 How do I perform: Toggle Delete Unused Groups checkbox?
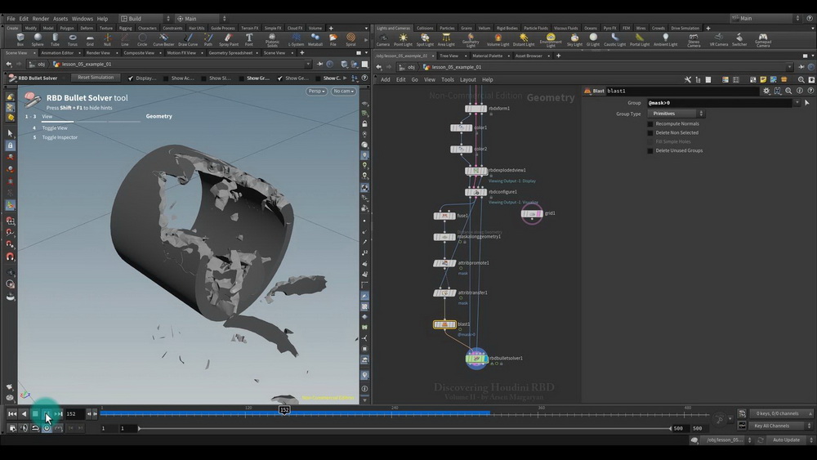650,150
